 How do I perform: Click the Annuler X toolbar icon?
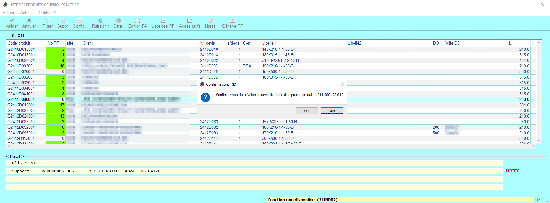[29, 20]
